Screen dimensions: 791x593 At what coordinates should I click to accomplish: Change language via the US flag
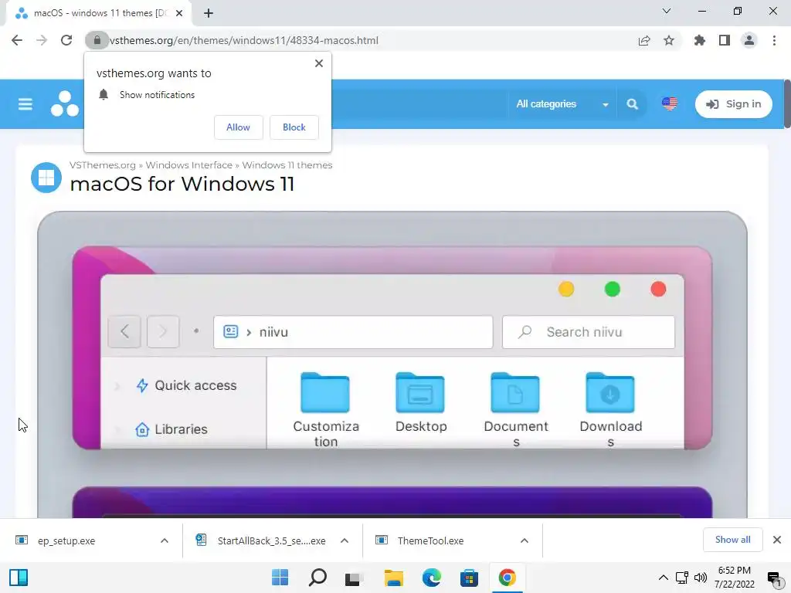point(670,104)
